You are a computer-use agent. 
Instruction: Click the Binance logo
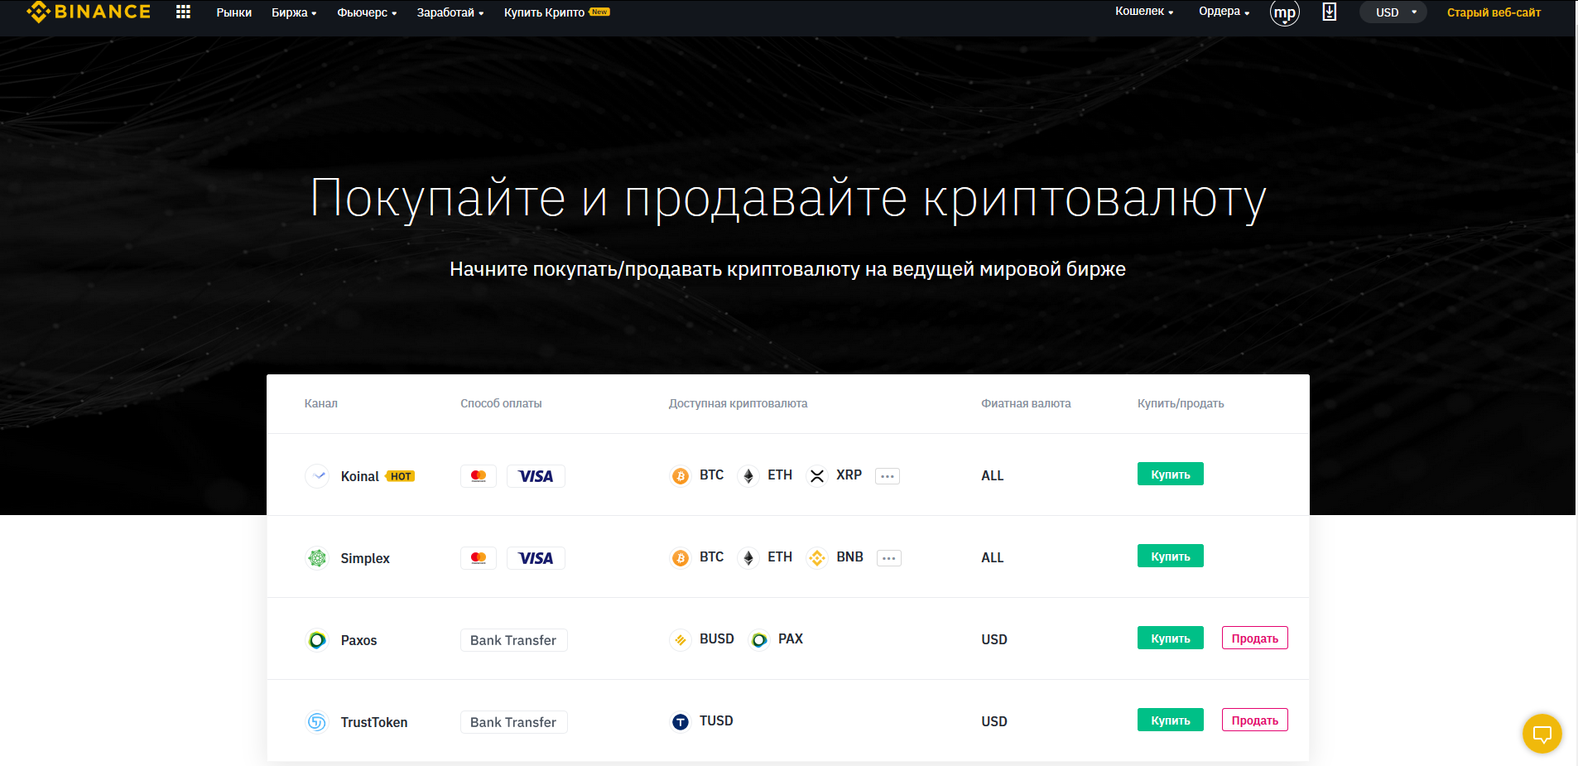point(89,12)
